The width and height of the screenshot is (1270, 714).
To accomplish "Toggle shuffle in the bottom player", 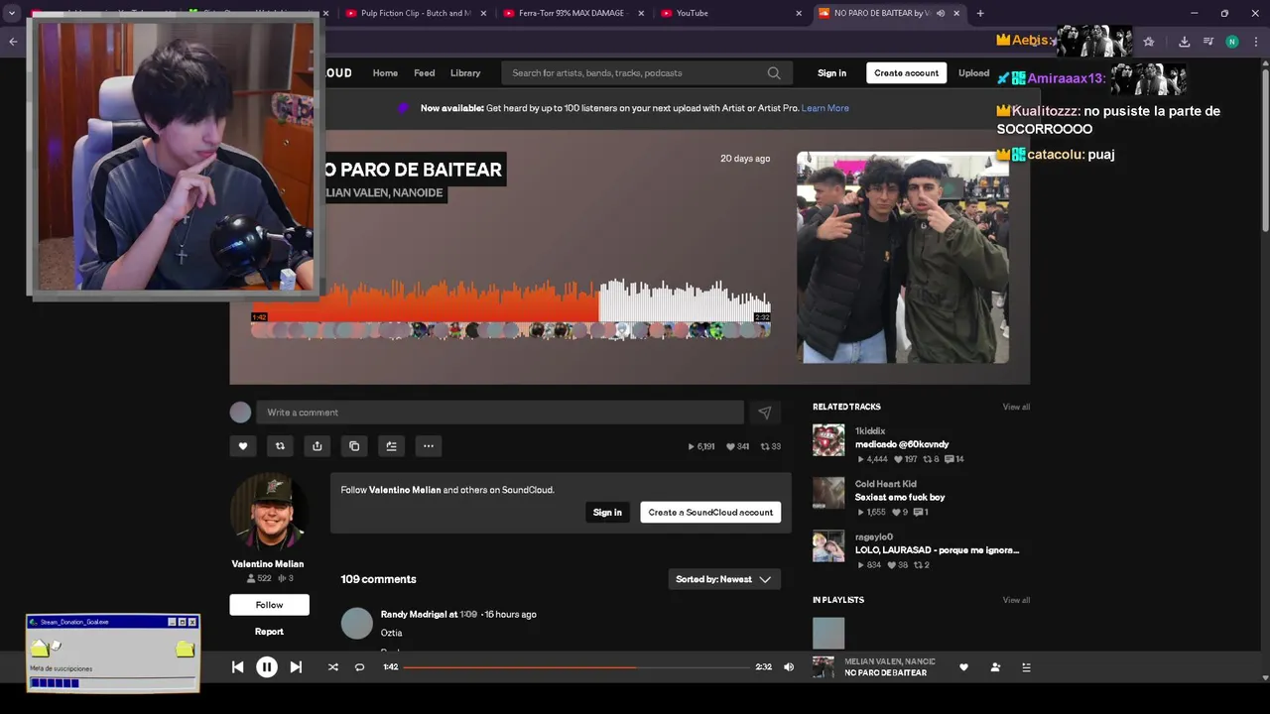I will [333, 667].
